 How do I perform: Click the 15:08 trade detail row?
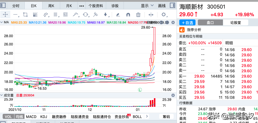coord(241,97)
